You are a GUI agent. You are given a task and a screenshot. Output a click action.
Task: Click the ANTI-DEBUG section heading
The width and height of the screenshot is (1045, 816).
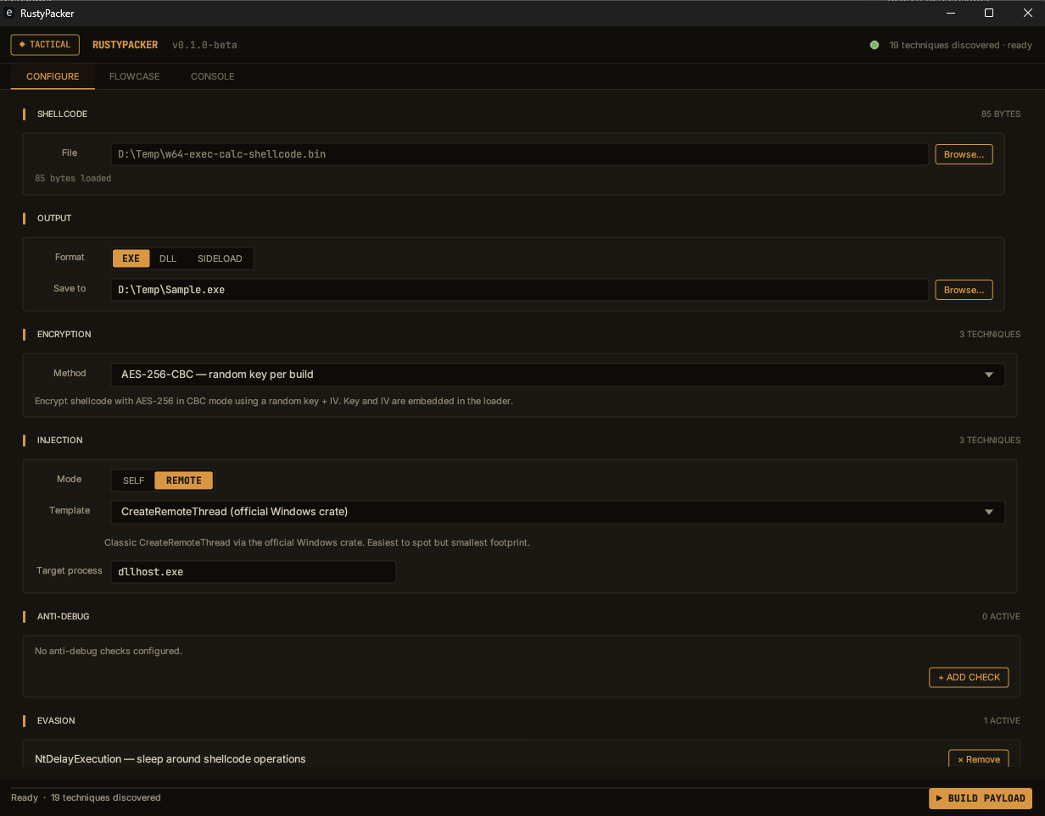[63, 616]
